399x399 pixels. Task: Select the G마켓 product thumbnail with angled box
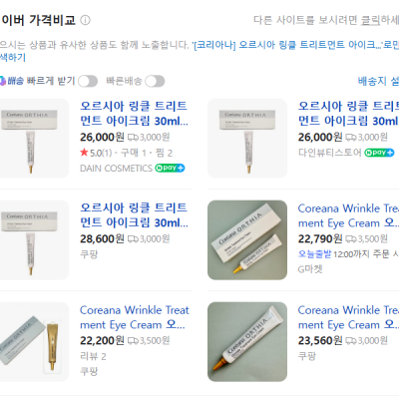(x=247, y=239)
